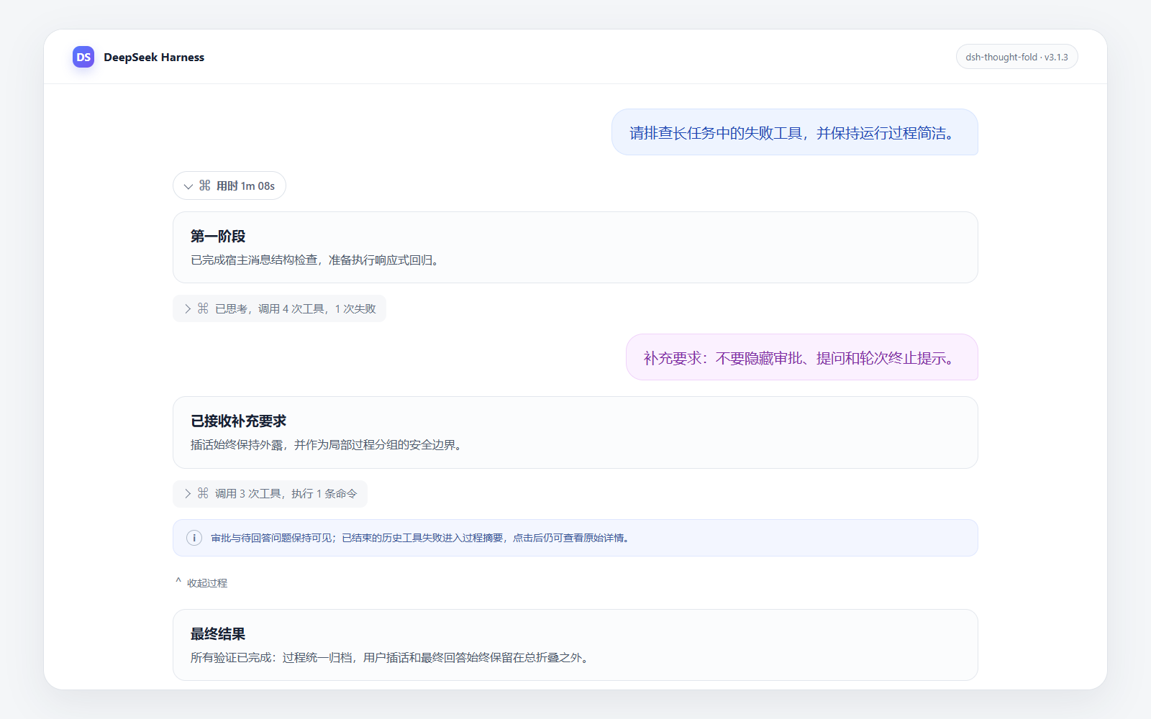This screenshot has width=1151, height=719.
Task: Click the DeepSeek Harness title
Action: [x=154, y=58]
